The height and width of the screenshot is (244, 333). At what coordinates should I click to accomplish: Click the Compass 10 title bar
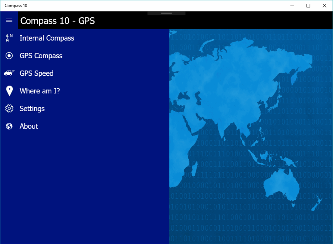pos(124,5)
